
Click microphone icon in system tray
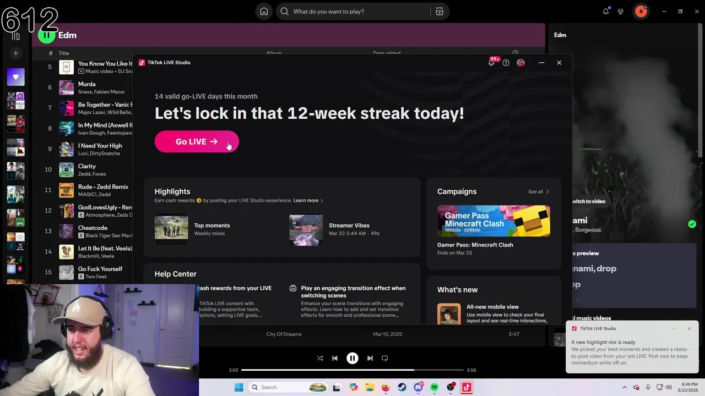pos(648,388)
